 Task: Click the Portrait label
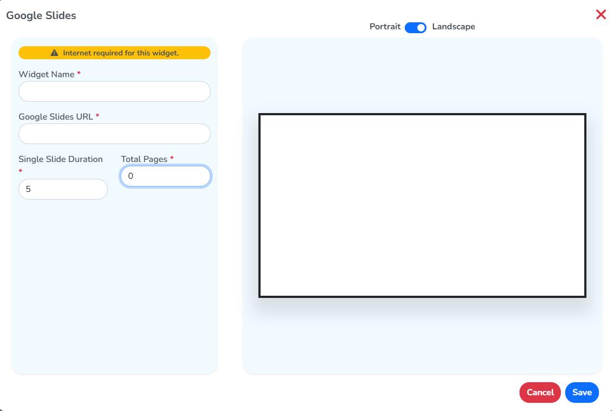[385, 27]
